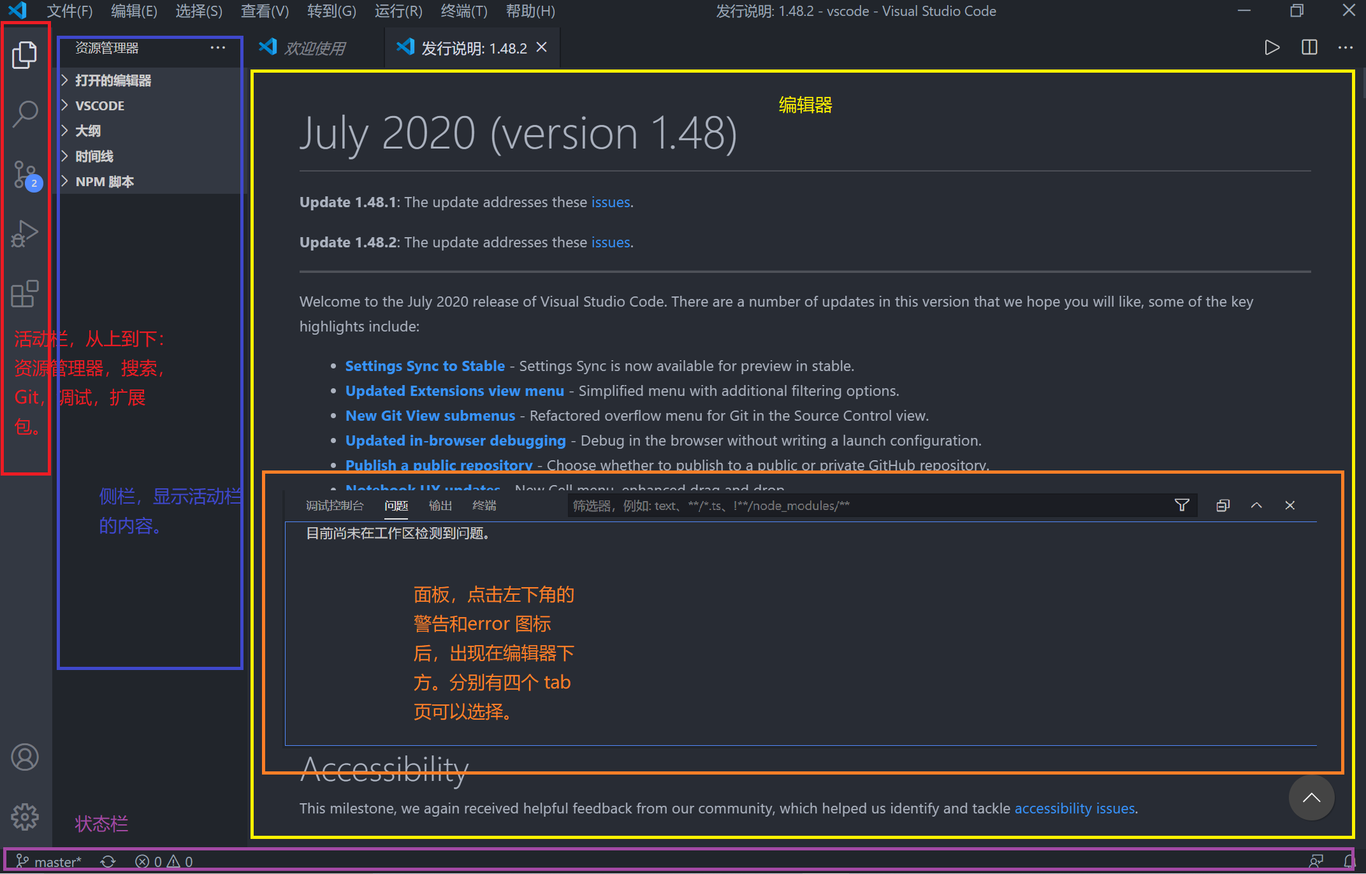The image size is (1366, 874).
Task: Open the Explorer view in activity bar
Action: coord(25,55)
